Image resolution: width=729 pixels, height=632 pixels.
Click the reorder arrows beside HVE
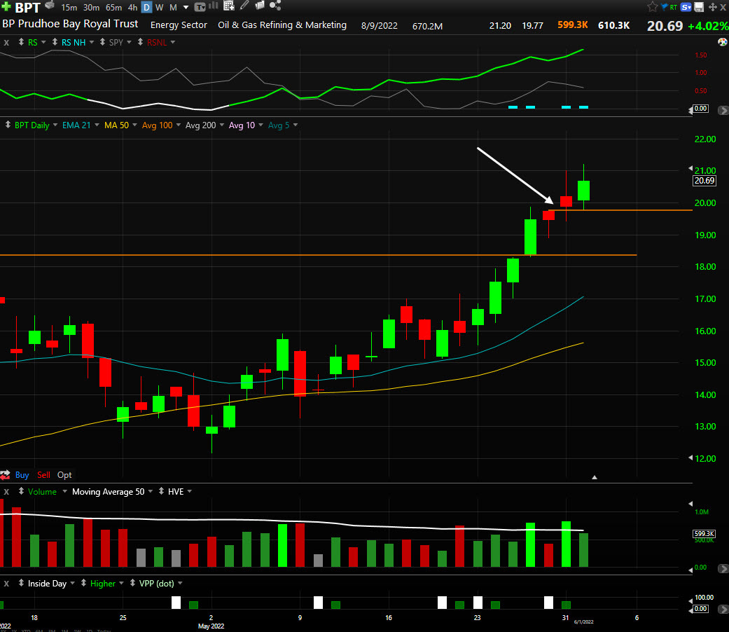(x=161, y=491)
